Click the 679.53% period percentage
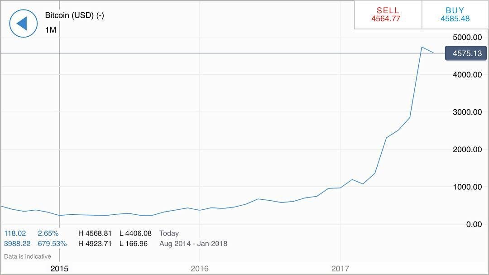The height and width of the screenshot is (275, 489). [x=52, y=244]
